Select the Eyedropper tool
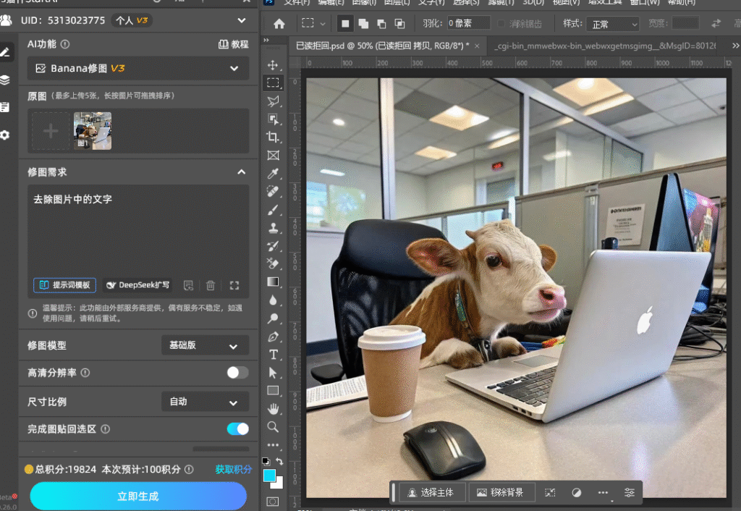The width and height of the screenshot is (741, 511). coord(273,174)
